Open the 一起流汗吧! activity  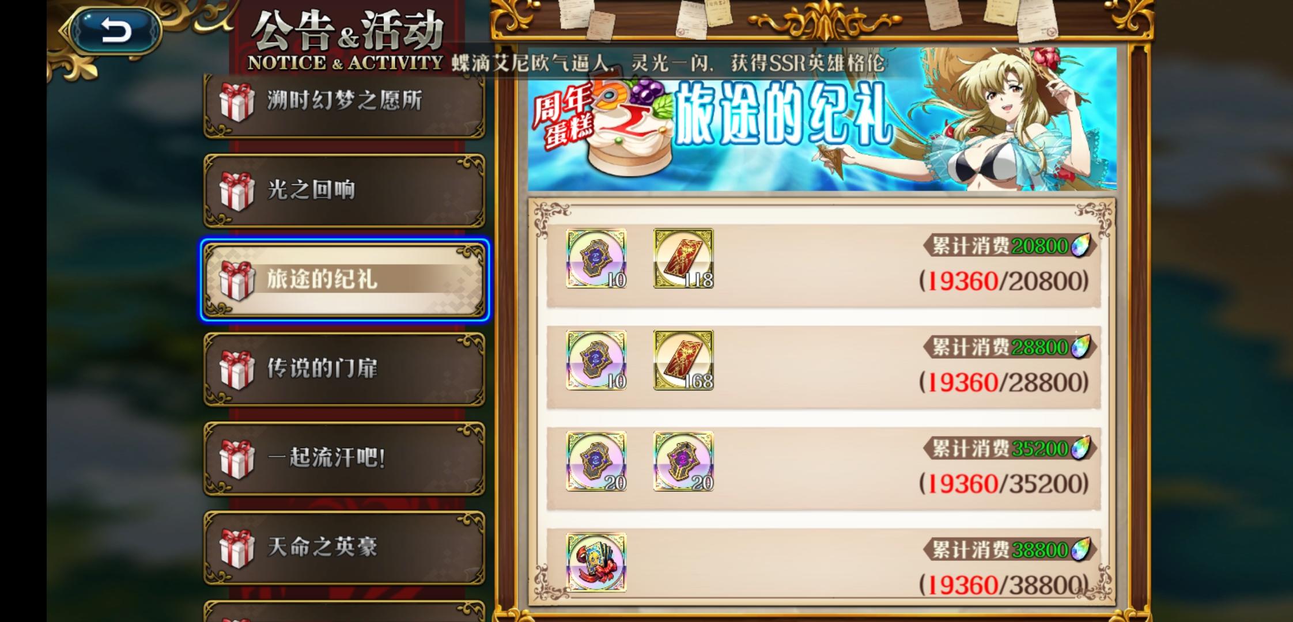click(344, 458)
